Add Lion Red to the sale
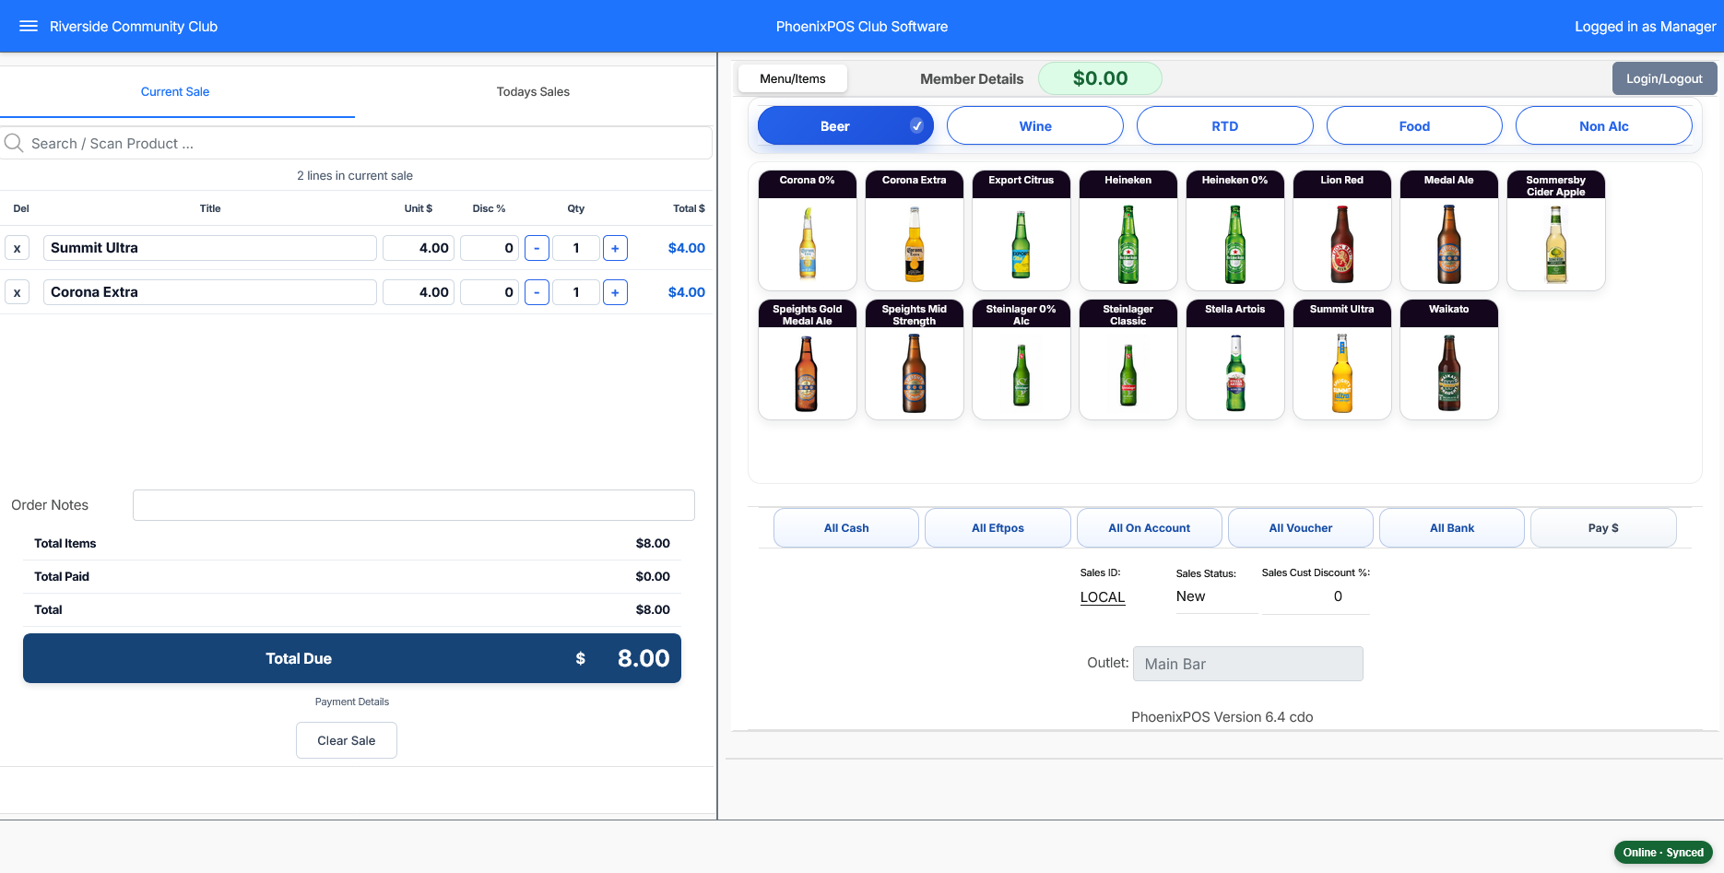This screenshot has width=1724, height=873. coord(1342,230)
